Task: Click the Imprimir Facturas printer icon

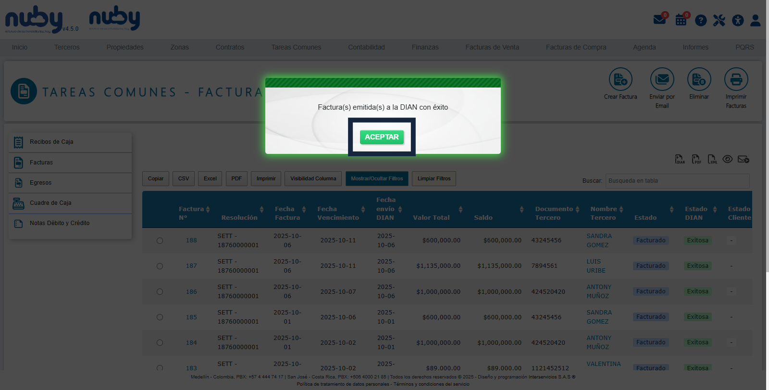Action: (736, 79)
